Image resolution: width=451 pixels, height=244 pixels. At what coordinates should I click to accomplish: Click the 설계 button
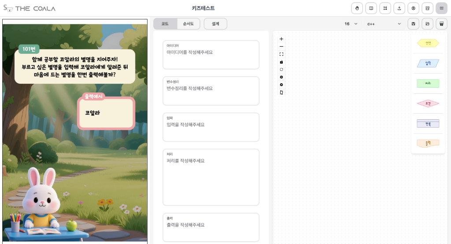tap(215, 24)
